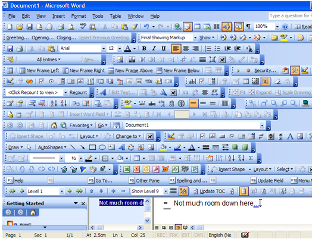The image size is (312, 239).
Task: Click the F5 Go To... function key button
Action: click(101, 180)
